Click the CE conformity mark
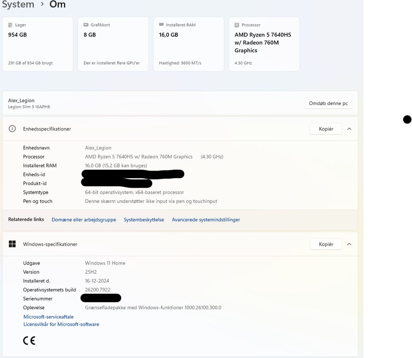The width and height of the screenshot is (412, 358). (29, 341)
